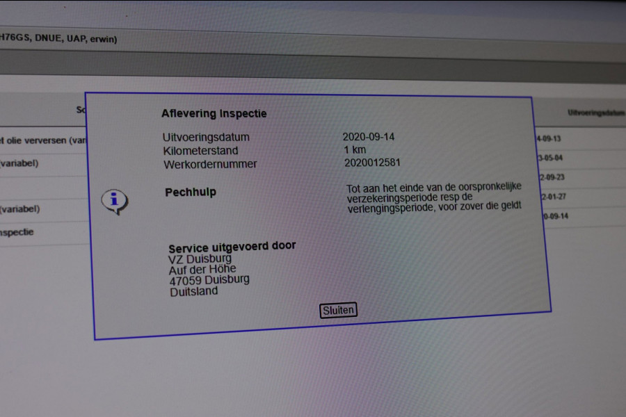
Task: Click the background date cell ending '09-23'
Action: click(x=552, y=177)
